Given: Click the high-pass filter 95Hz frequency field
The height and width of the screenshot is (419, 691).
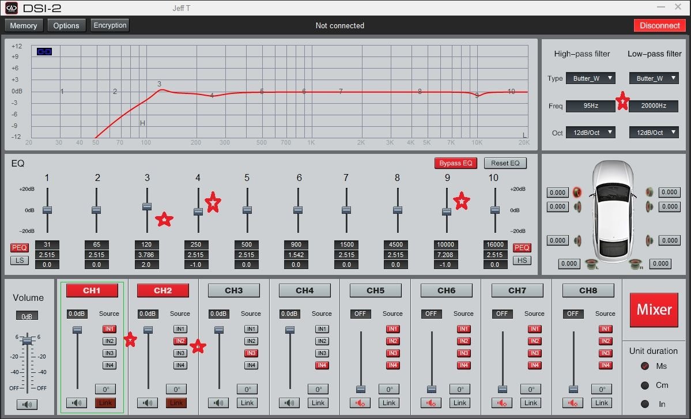Looking at the screenshot, I should coord(590,106).
